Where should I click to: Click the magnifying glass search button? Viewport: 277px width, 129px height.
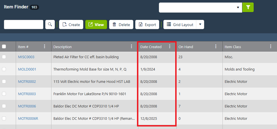(x=50, y=24)
